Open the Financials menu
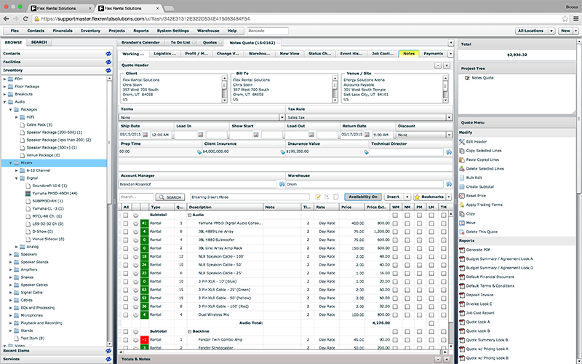The width and height of the screenshot is (582, 364). tap(63, 31)
